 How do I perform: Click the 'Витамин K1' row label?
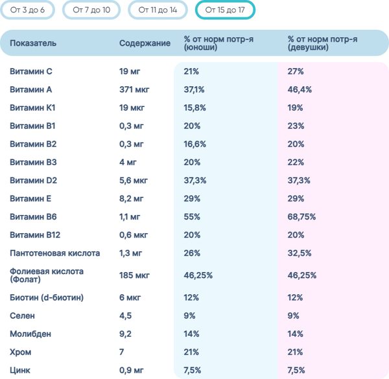point(33,108)
